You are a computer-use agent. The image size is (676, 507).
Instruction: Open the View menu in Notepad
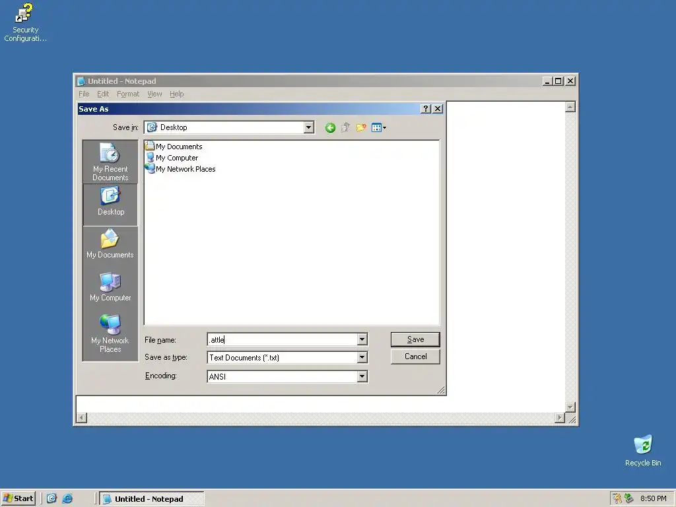154,94
